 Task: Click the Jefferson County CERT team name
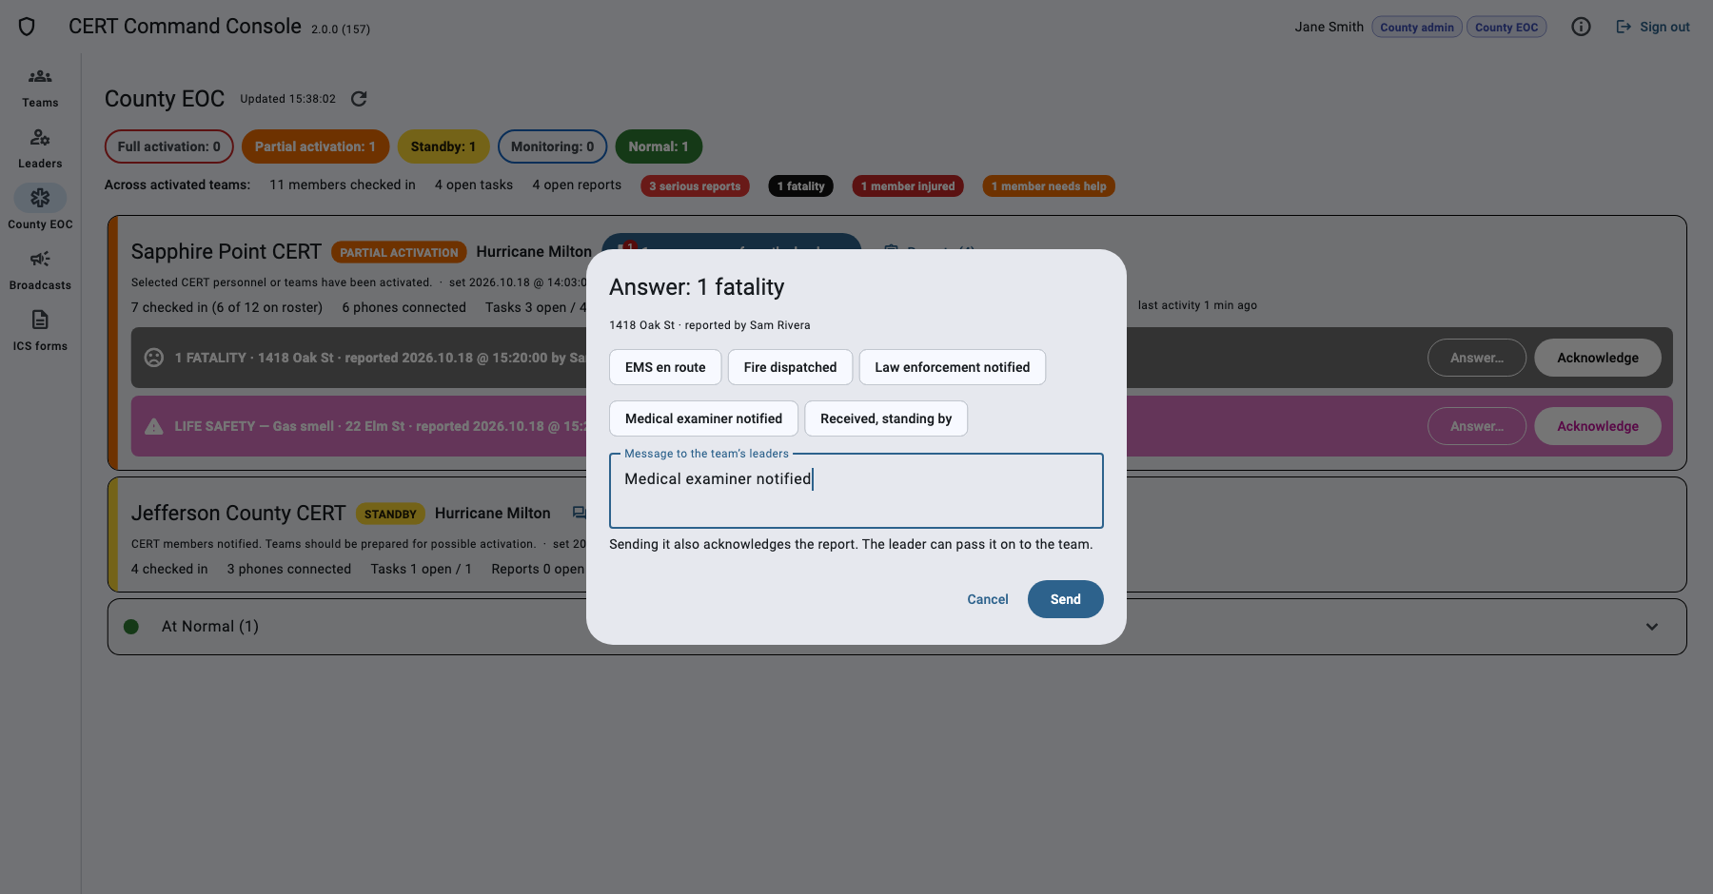tap(238, 514)
